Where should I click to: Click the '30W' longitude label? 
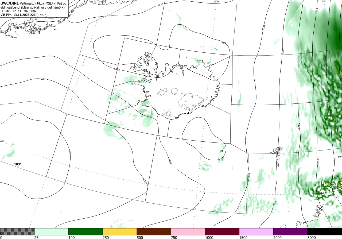(104, 1)
